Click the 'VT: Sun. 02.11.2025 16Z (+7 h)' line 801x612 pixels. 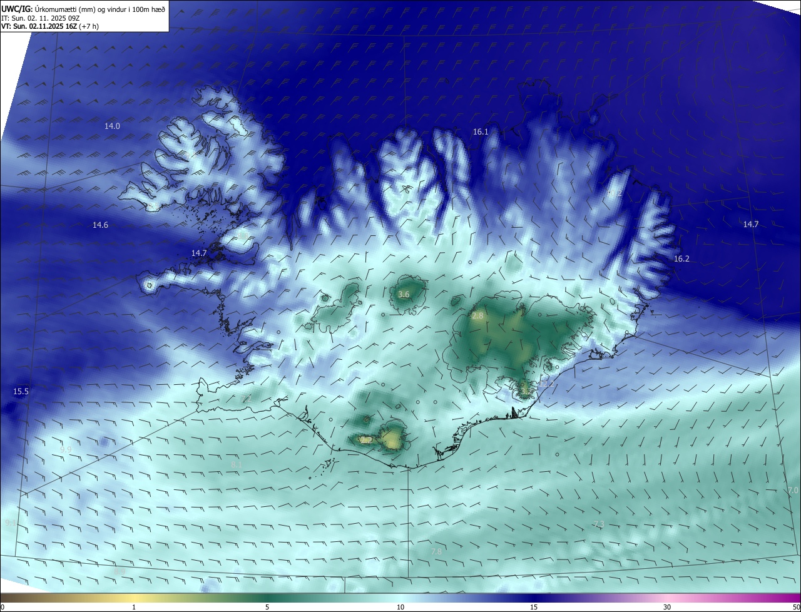[50, 26]
